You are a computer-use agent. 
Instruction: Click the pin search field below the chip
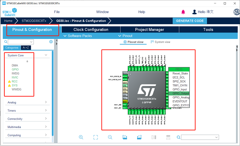200,137
